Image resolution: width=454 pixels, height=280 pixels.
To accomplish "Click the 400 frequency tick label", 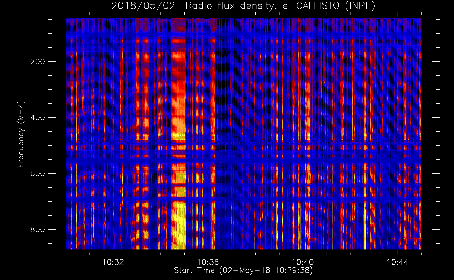I will coord(38,118).
